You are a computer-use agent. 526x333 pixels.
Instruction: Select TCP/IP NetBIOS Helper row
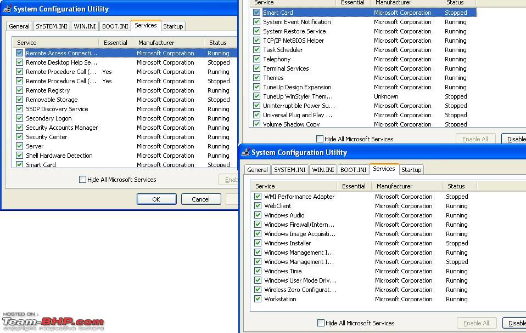364,41
